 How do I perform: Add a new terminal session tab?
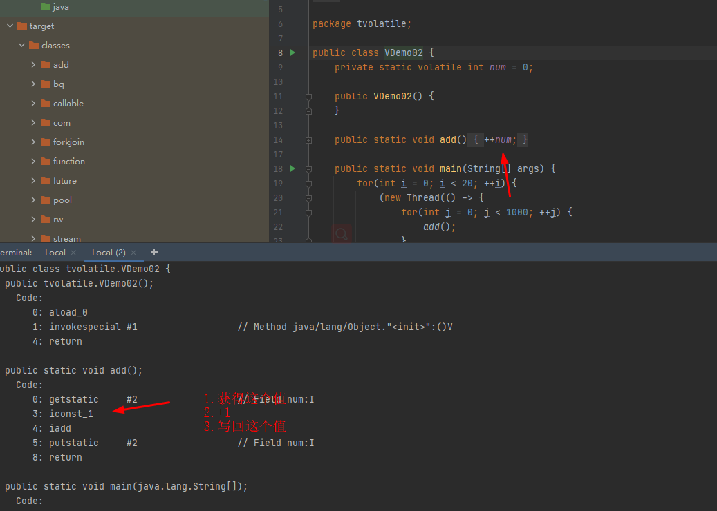pyautogui.click(x=154, y=252)
